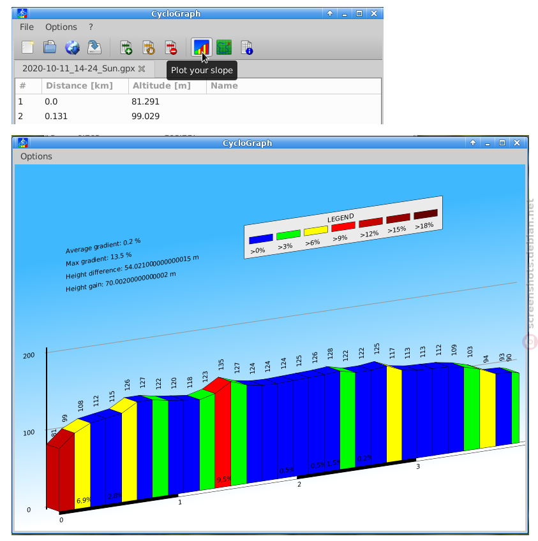The height and width of the screenshot is (541, 538).
Task: Click the 200 altitude axis label
Action: (x=29, y=356)
